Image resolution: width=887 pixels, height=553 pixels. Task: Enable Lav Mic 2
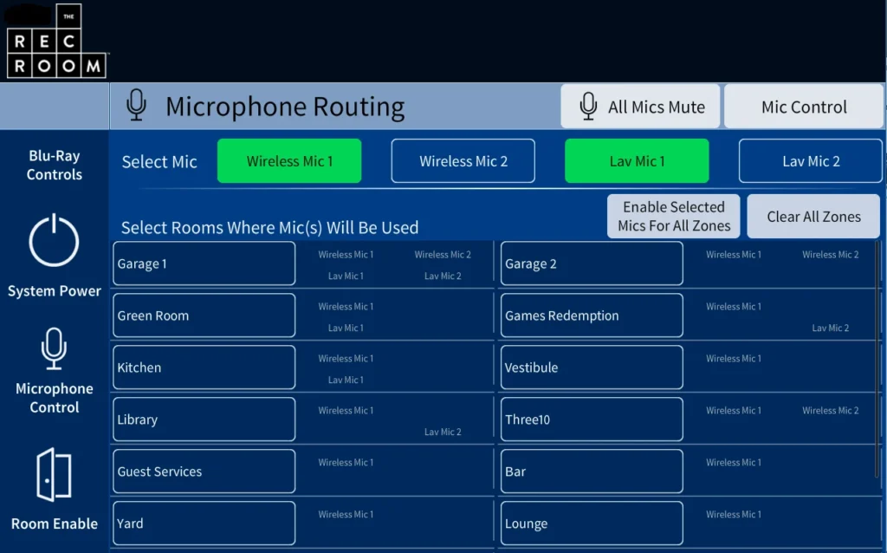tap(810, 160)
